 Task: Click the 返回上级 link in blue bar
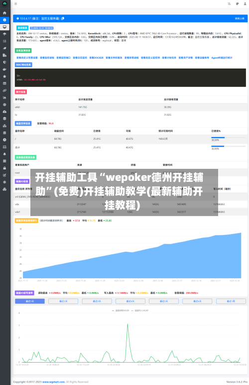pyautogui.click(x=240, y=18)
